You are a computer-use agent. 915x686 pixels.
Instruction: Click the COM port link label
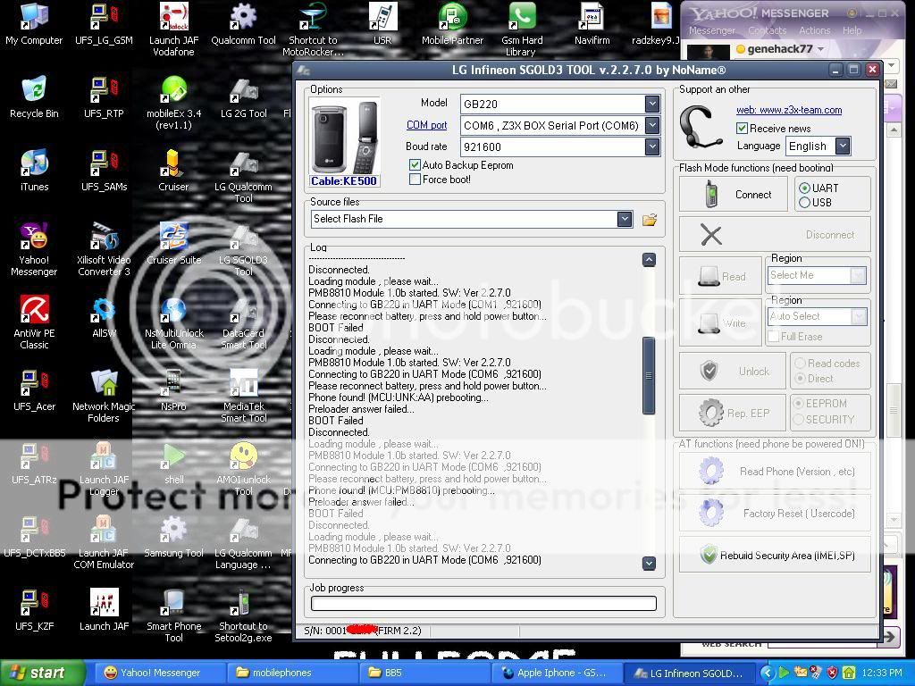pyautogui.click(x=426, y=125)
